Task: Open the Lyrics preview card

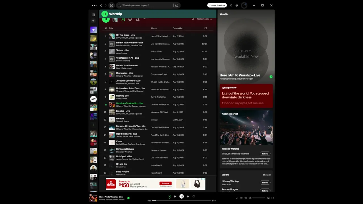Action: 246,96
